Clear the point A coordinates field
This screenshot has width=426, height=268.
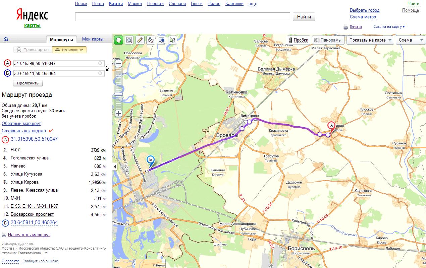pos(100,63)
